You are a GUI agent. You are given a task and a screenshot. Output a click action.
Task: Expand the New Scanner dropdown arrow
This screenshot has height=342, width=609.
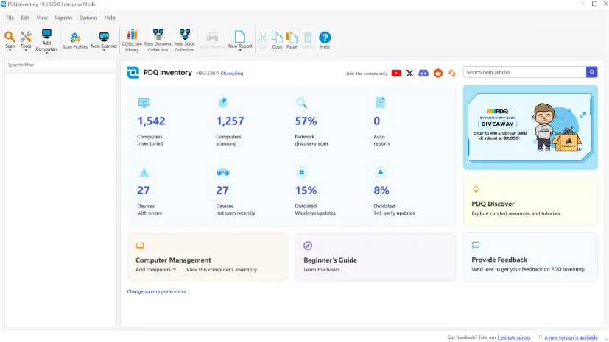coord(104,50)
